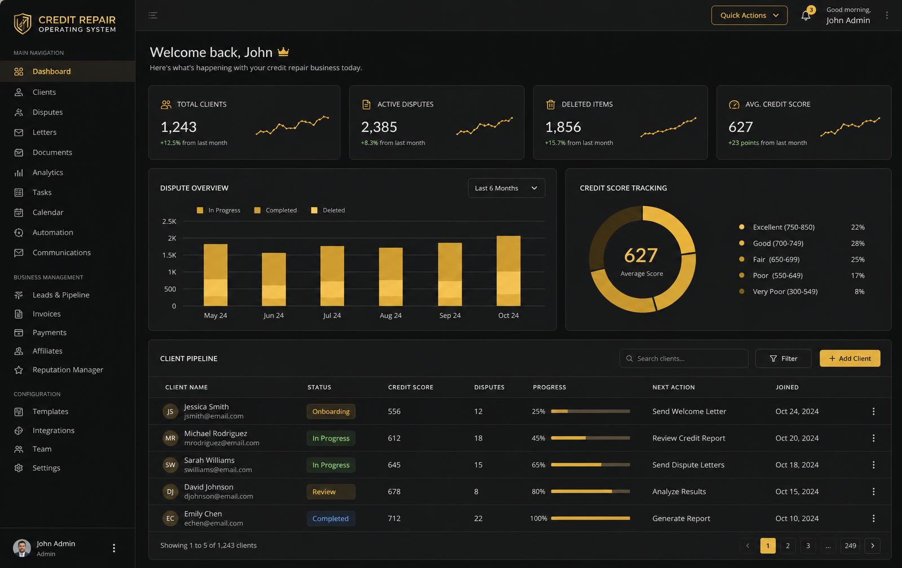Click the Payments card icon

point(19,332)
